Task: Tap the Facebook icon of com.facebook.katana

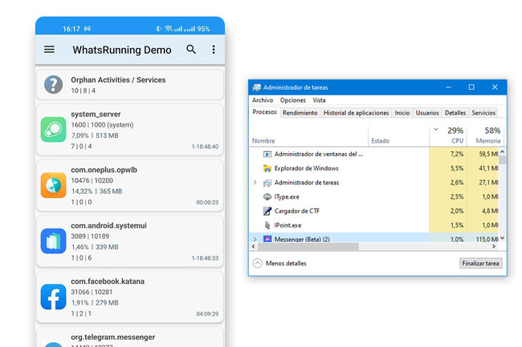Action: (53, 297)
